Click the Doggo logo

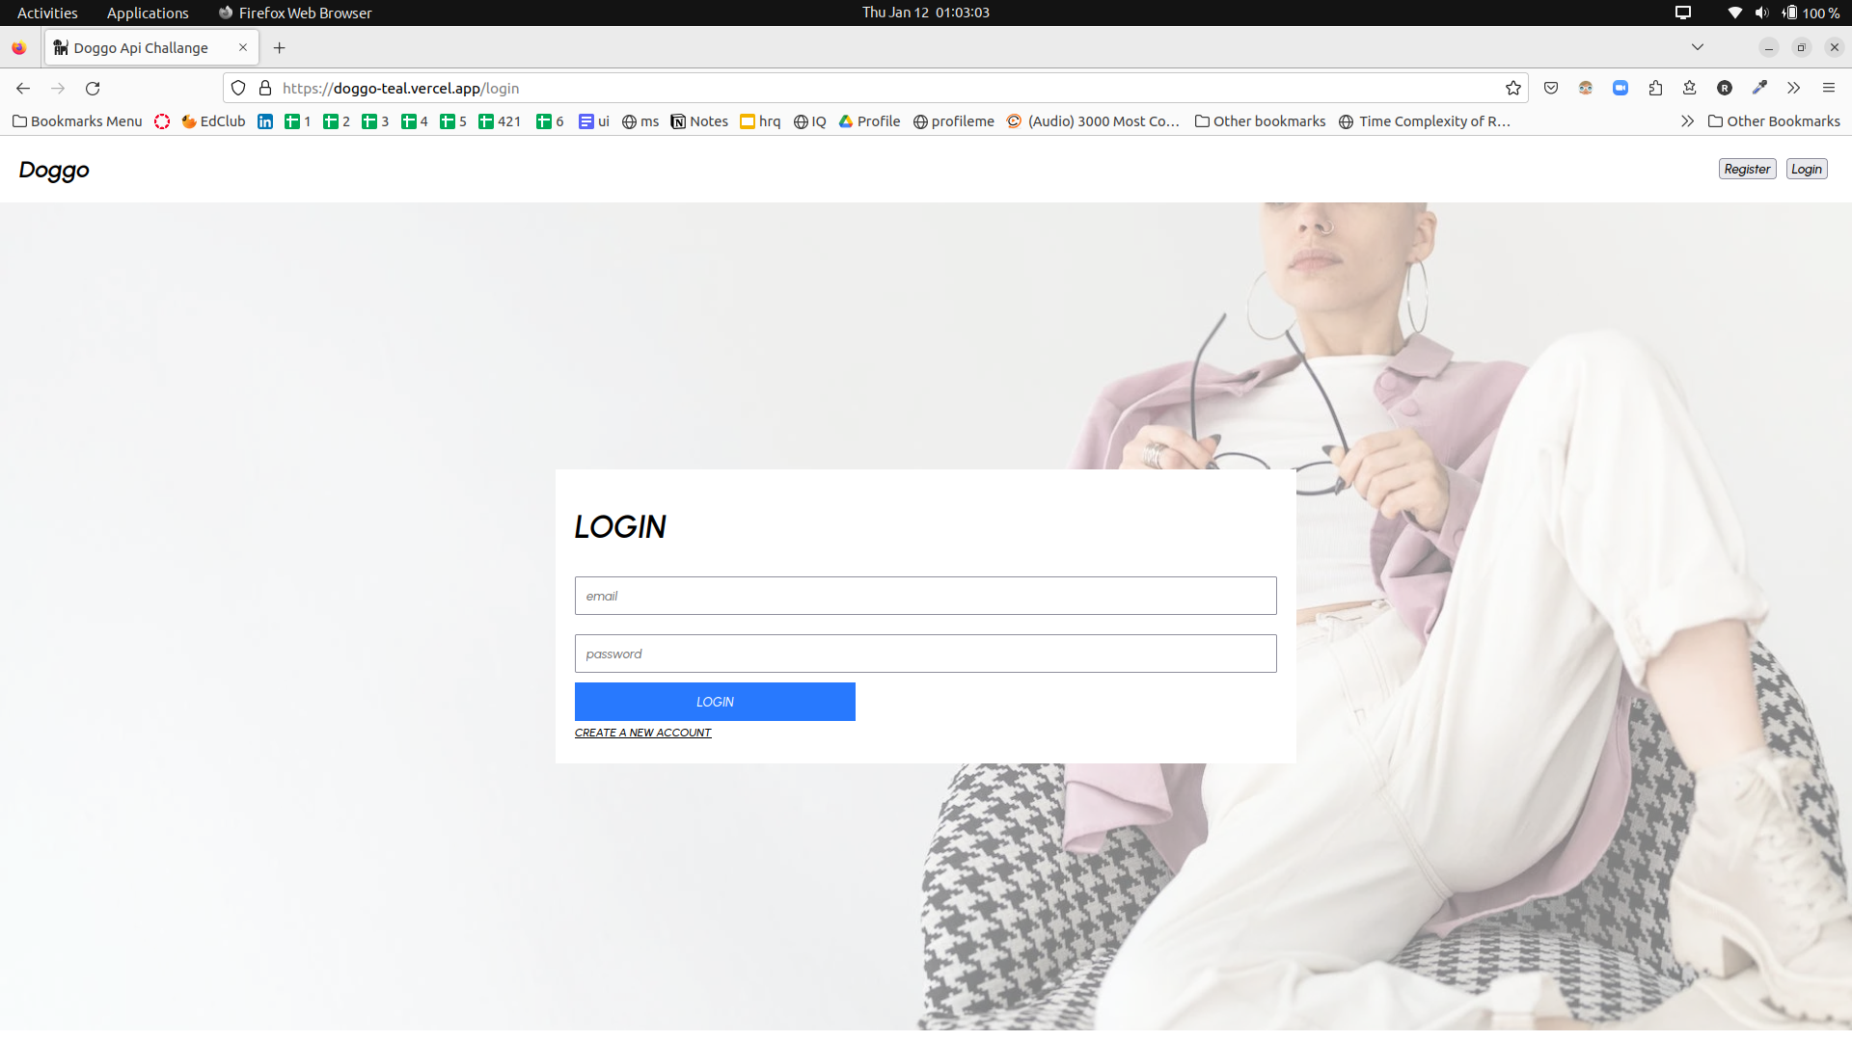tap(54, 170)
